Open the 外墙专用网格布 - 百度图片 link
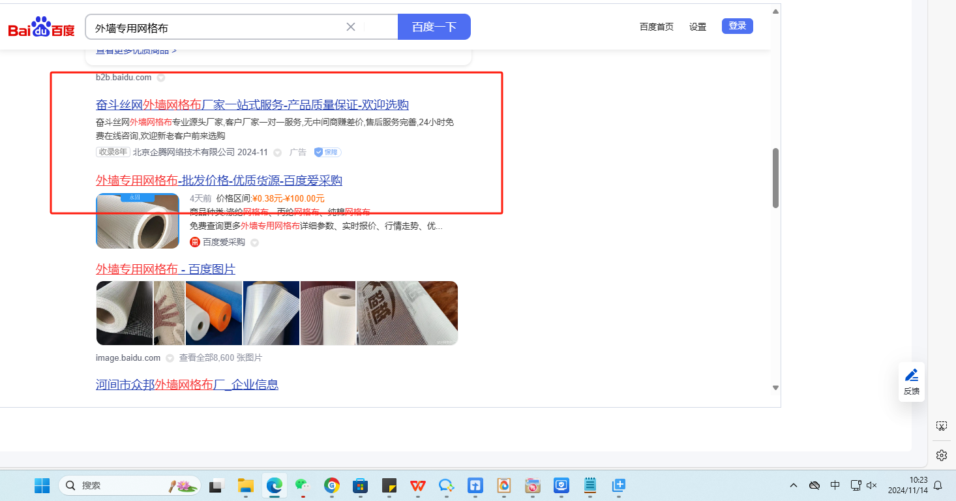The width and height of the screenshot is (956, 501). (x=166, y=269)
